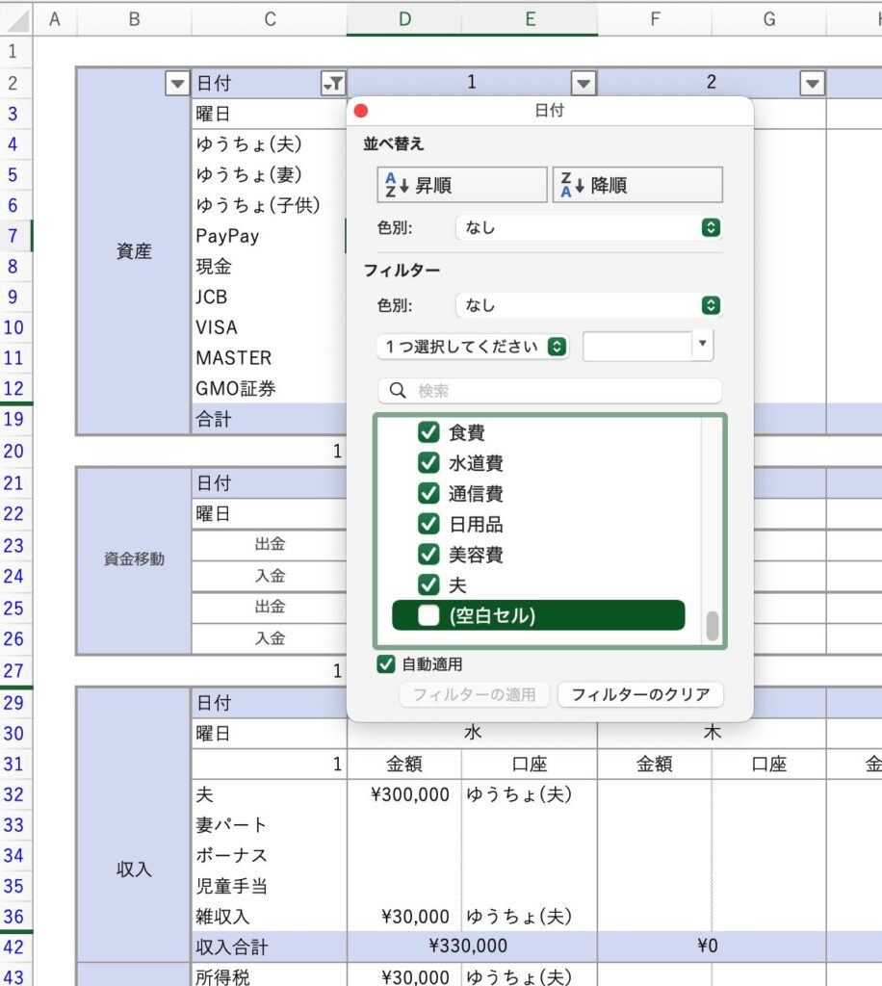The height and width of the screenshot is (986, 882).
Task: Open sort 色別 dropdown under 並べ替え
Action: pos(588,228)
